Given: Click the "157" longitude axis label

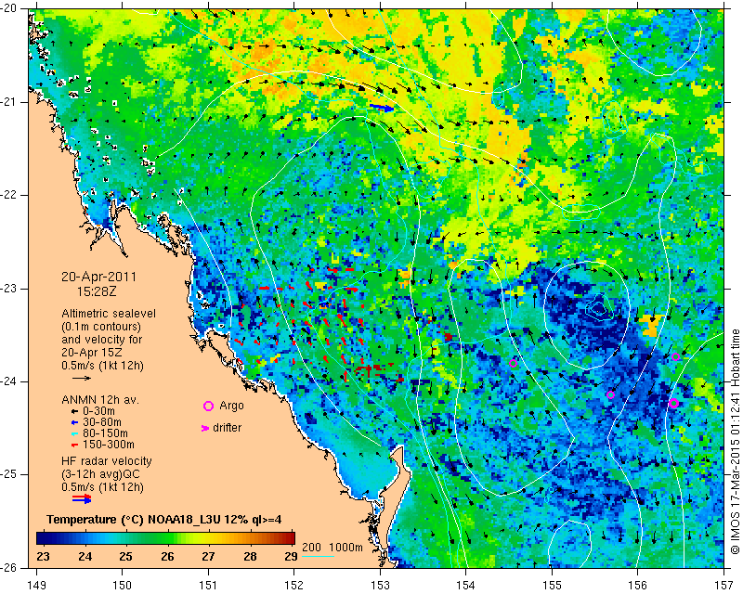Looking at the screenshot, I should (x=724, y=586).
